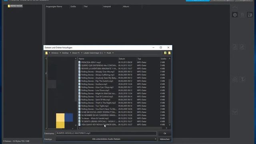Go to Lokaler Datenträger (C:) in breadcrumb
Screen dimensions: 256x144
pos(93,53)
